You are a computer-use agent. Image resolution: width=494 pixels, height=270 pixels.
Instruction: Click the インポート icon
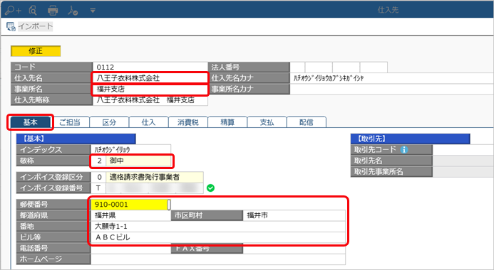[x=11, y=27]
